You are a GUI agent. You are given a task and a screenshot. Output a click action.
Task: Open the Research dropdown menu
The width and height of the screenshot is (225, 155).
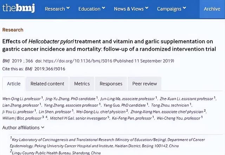[x=57, y=9]
